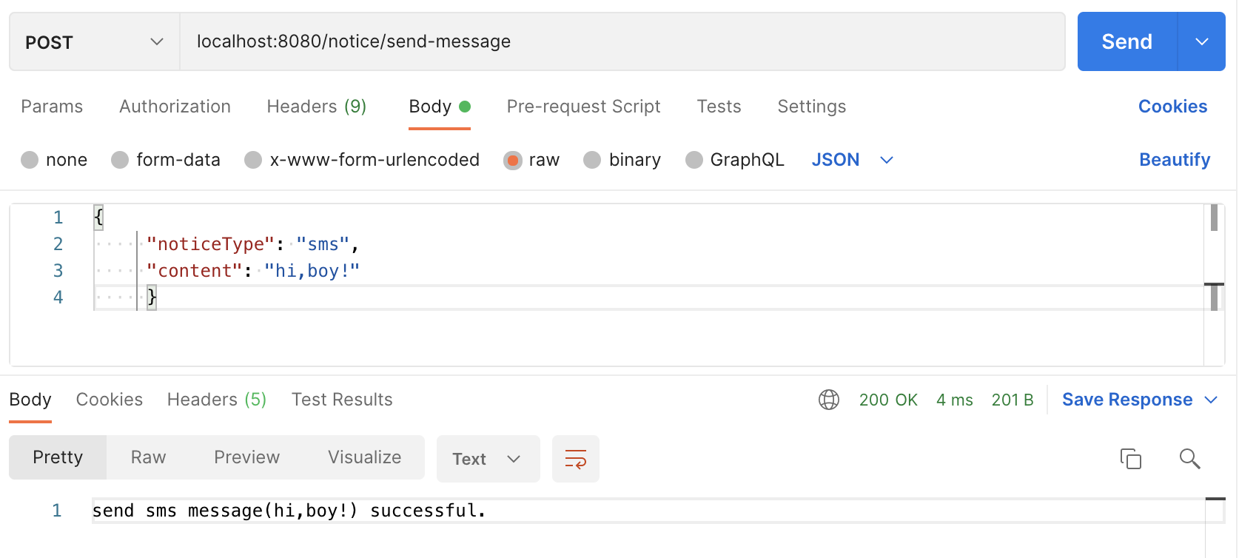Click the Send button

click(x=1126, y=42)
